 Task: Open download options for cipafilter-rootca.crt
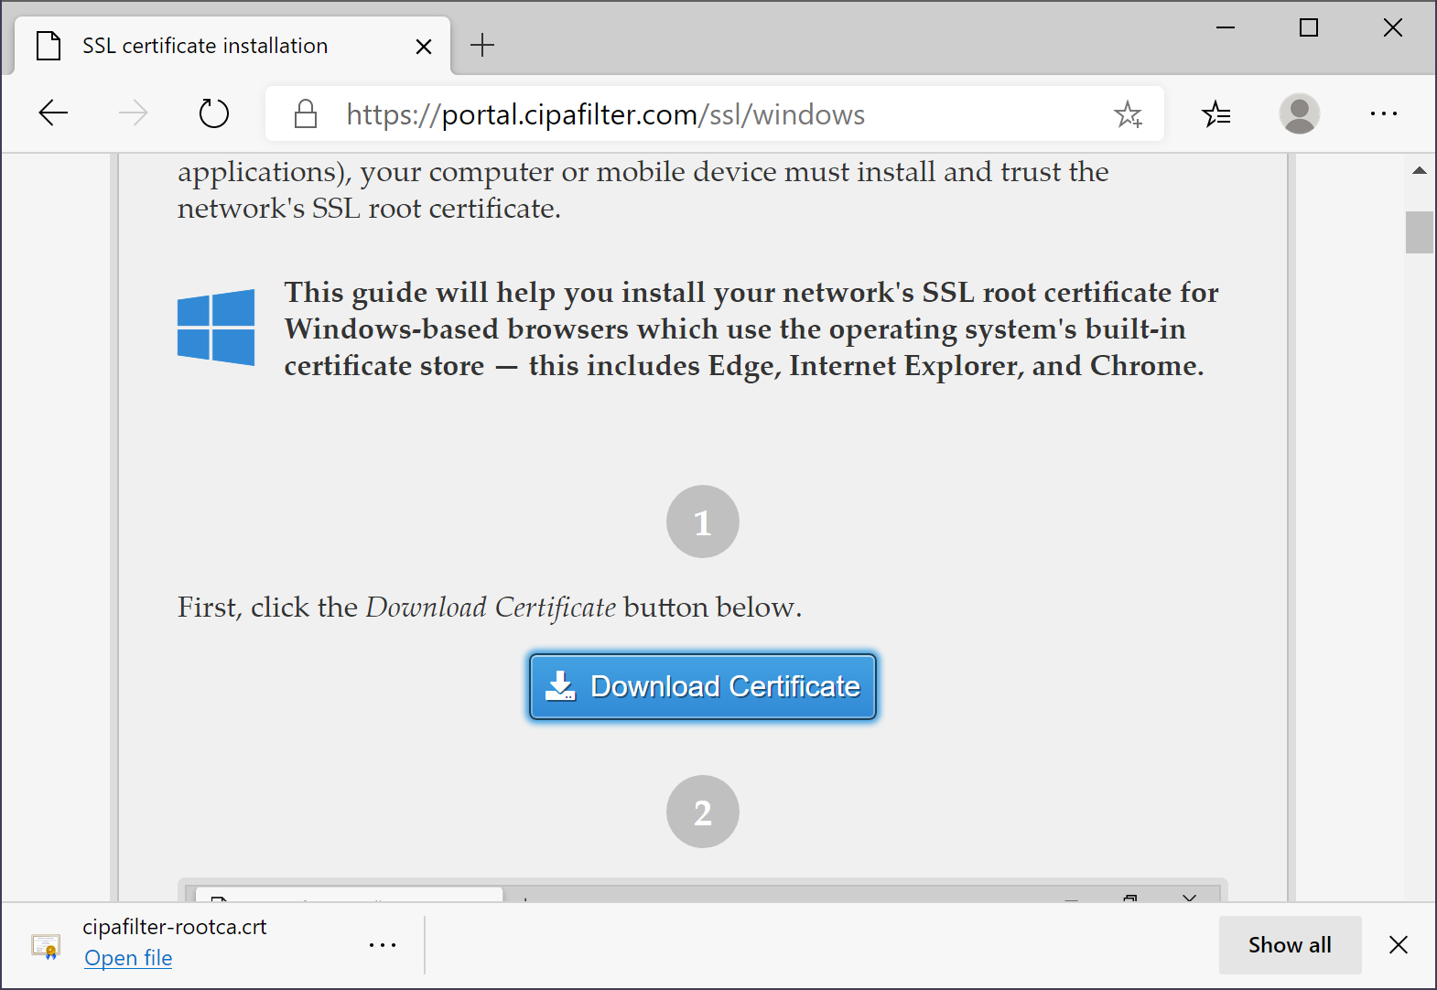point(383,945)
